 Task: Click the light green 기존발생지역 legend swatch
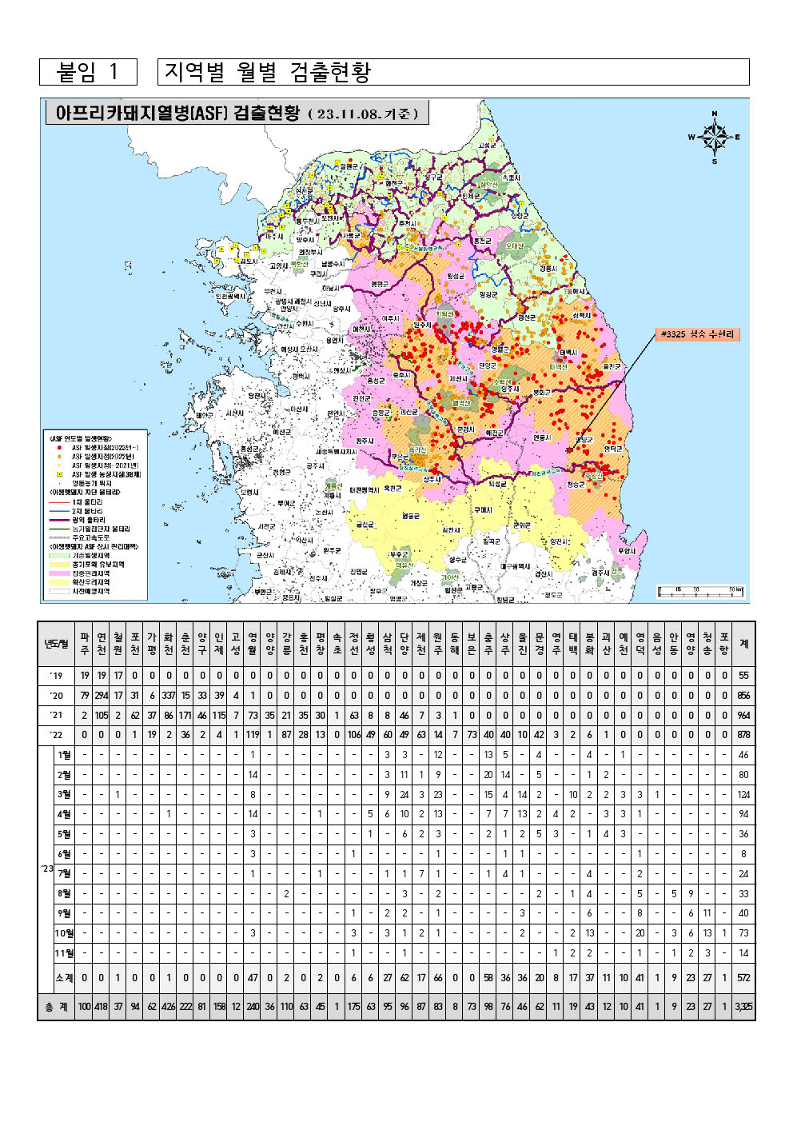[x=60, y=555]
